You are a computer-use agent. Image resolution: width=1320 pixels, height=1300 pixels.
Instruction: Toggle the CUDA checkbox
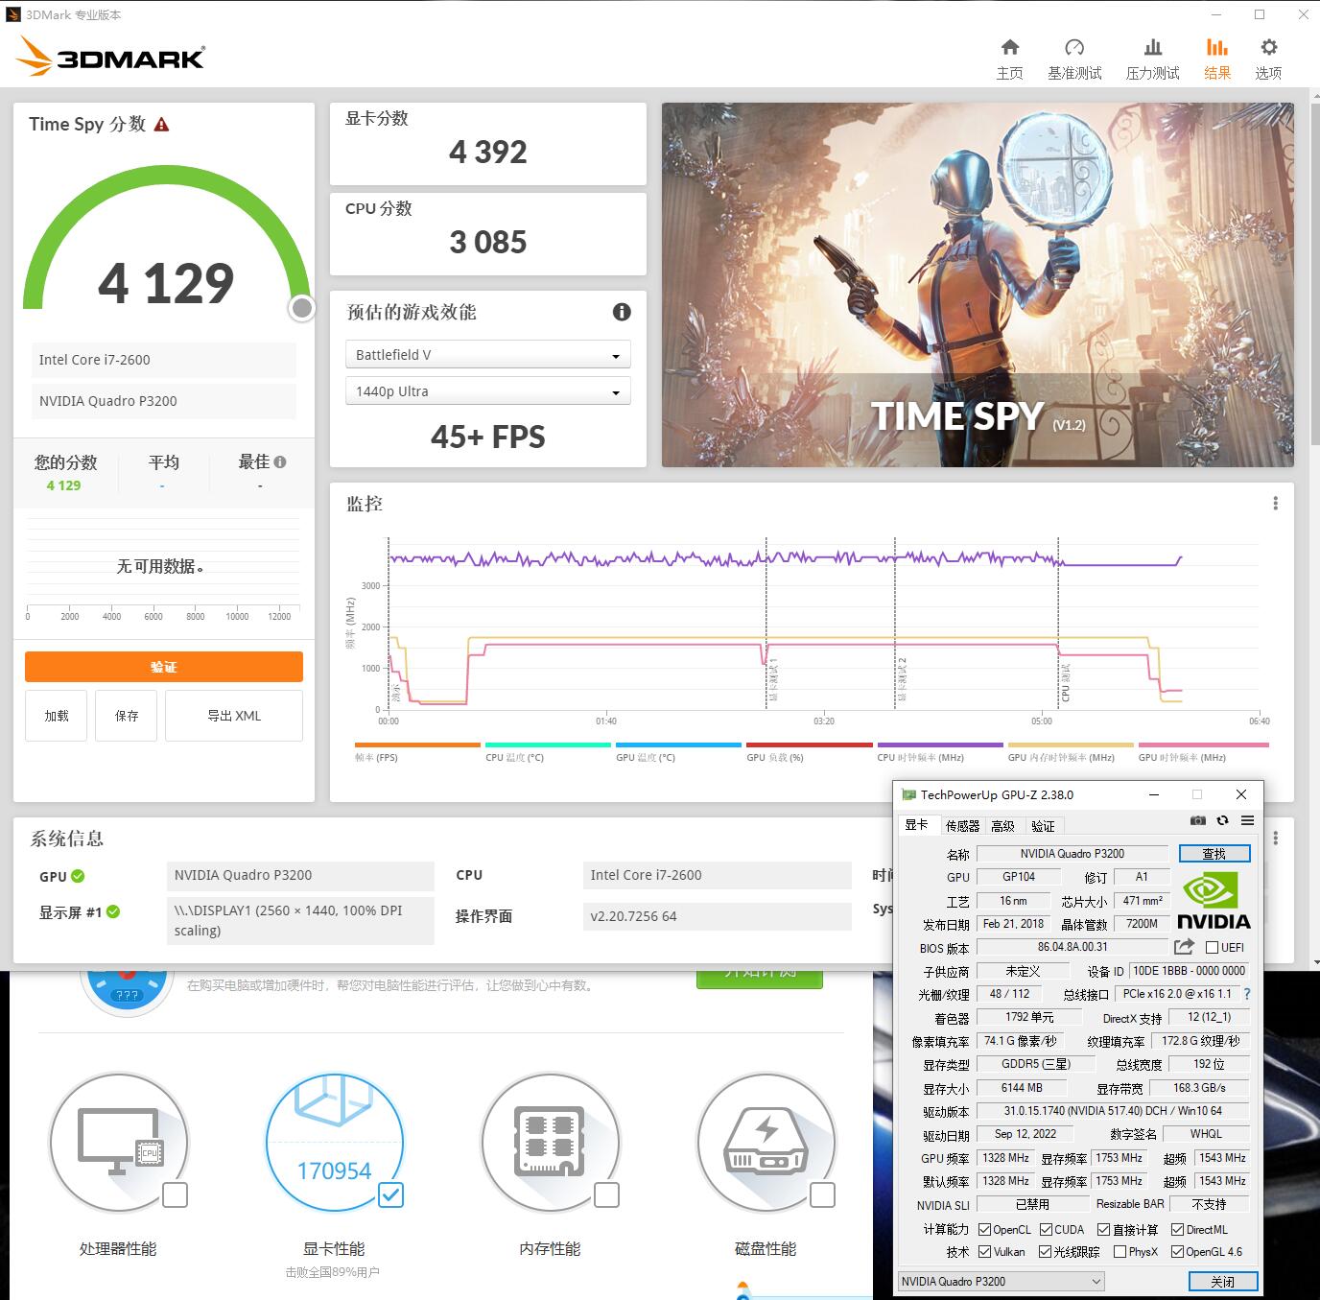pos(1046,1230)
